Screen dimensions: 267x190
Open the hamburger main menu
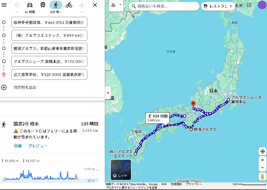4,5
